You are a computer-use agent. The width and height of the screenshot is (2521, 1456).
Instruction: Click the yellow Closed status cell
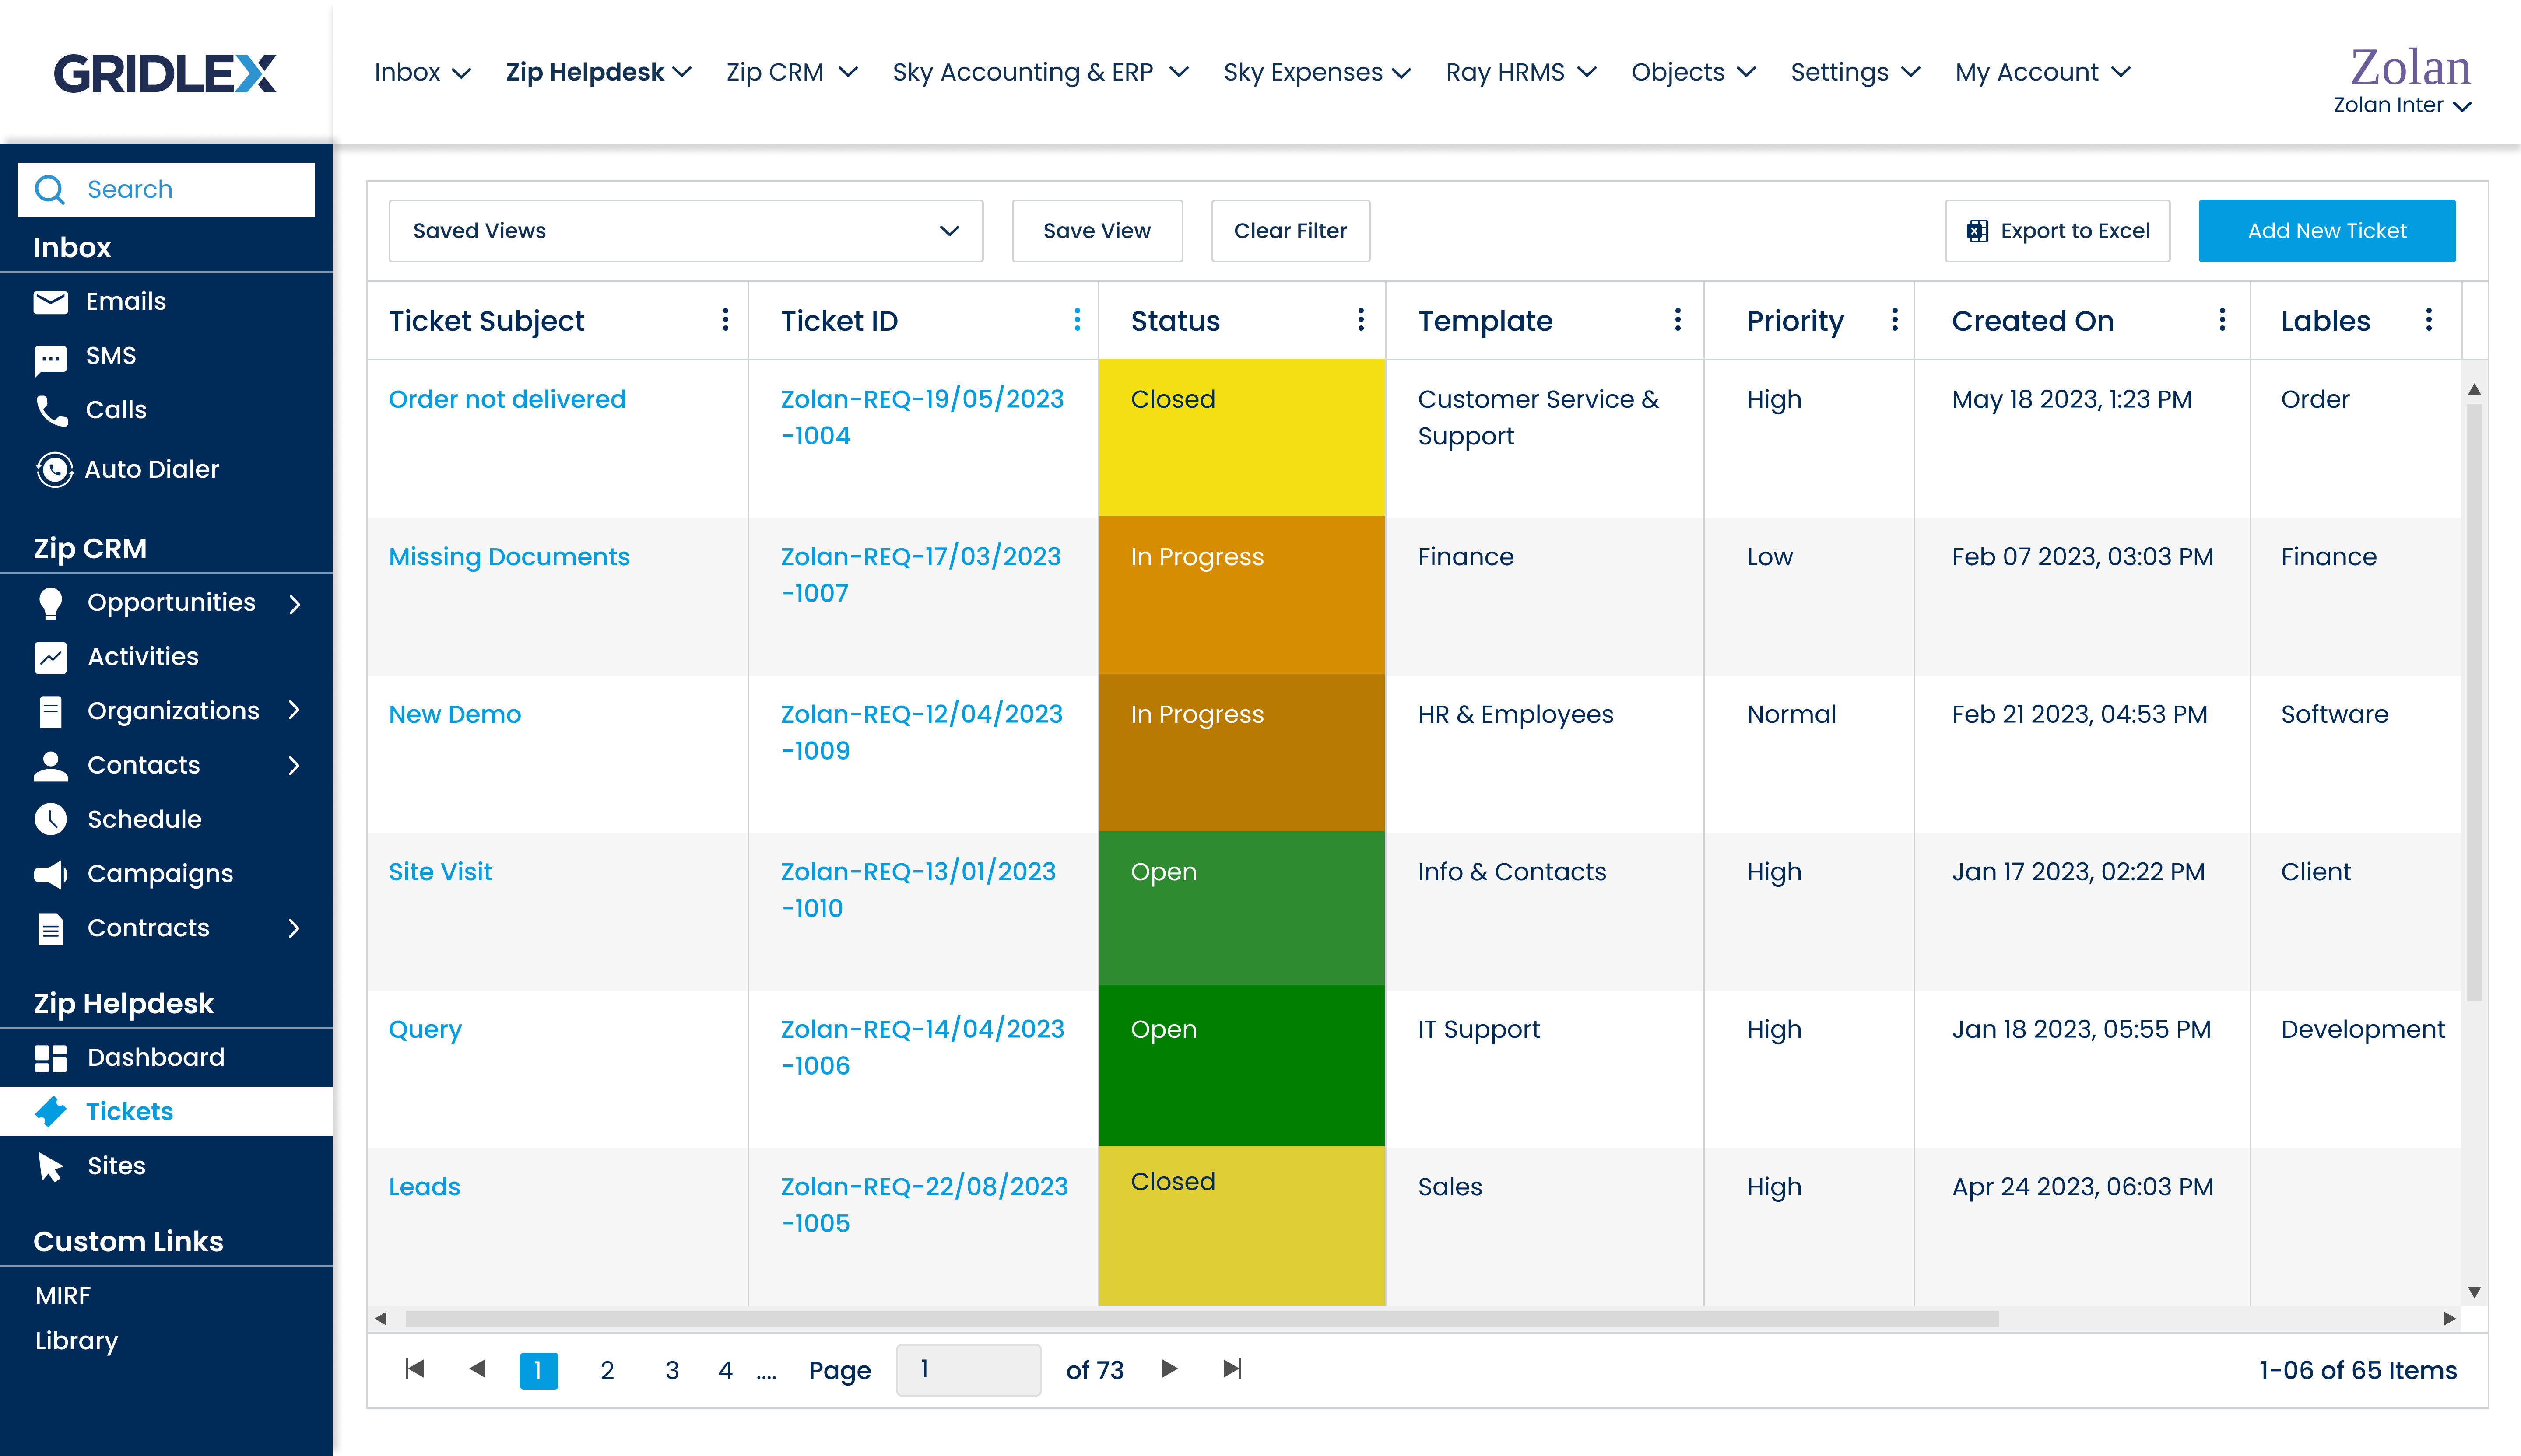1240,438
